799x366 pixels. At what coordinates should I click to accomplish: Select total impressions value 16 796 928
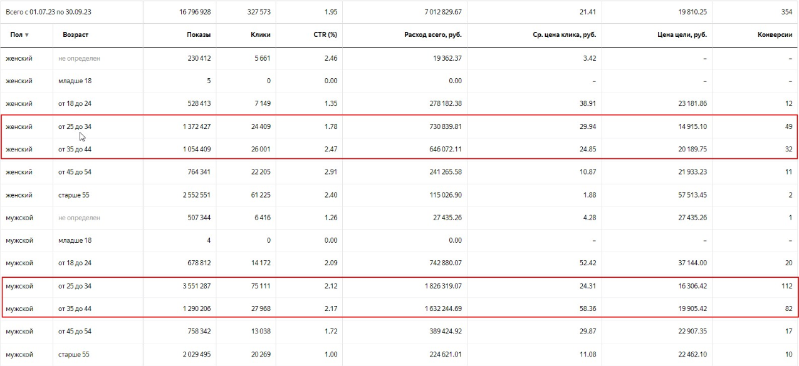191,11
